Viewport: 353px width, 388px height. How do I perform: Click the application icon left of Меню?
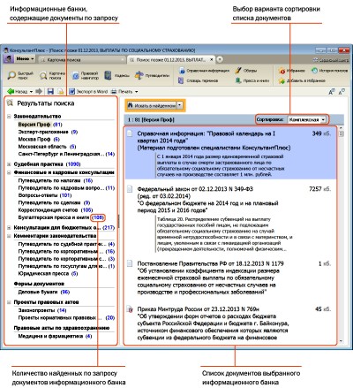(9, 59)
